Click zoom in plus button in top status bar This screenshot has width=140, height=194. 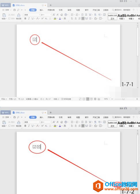coord(137,99)
